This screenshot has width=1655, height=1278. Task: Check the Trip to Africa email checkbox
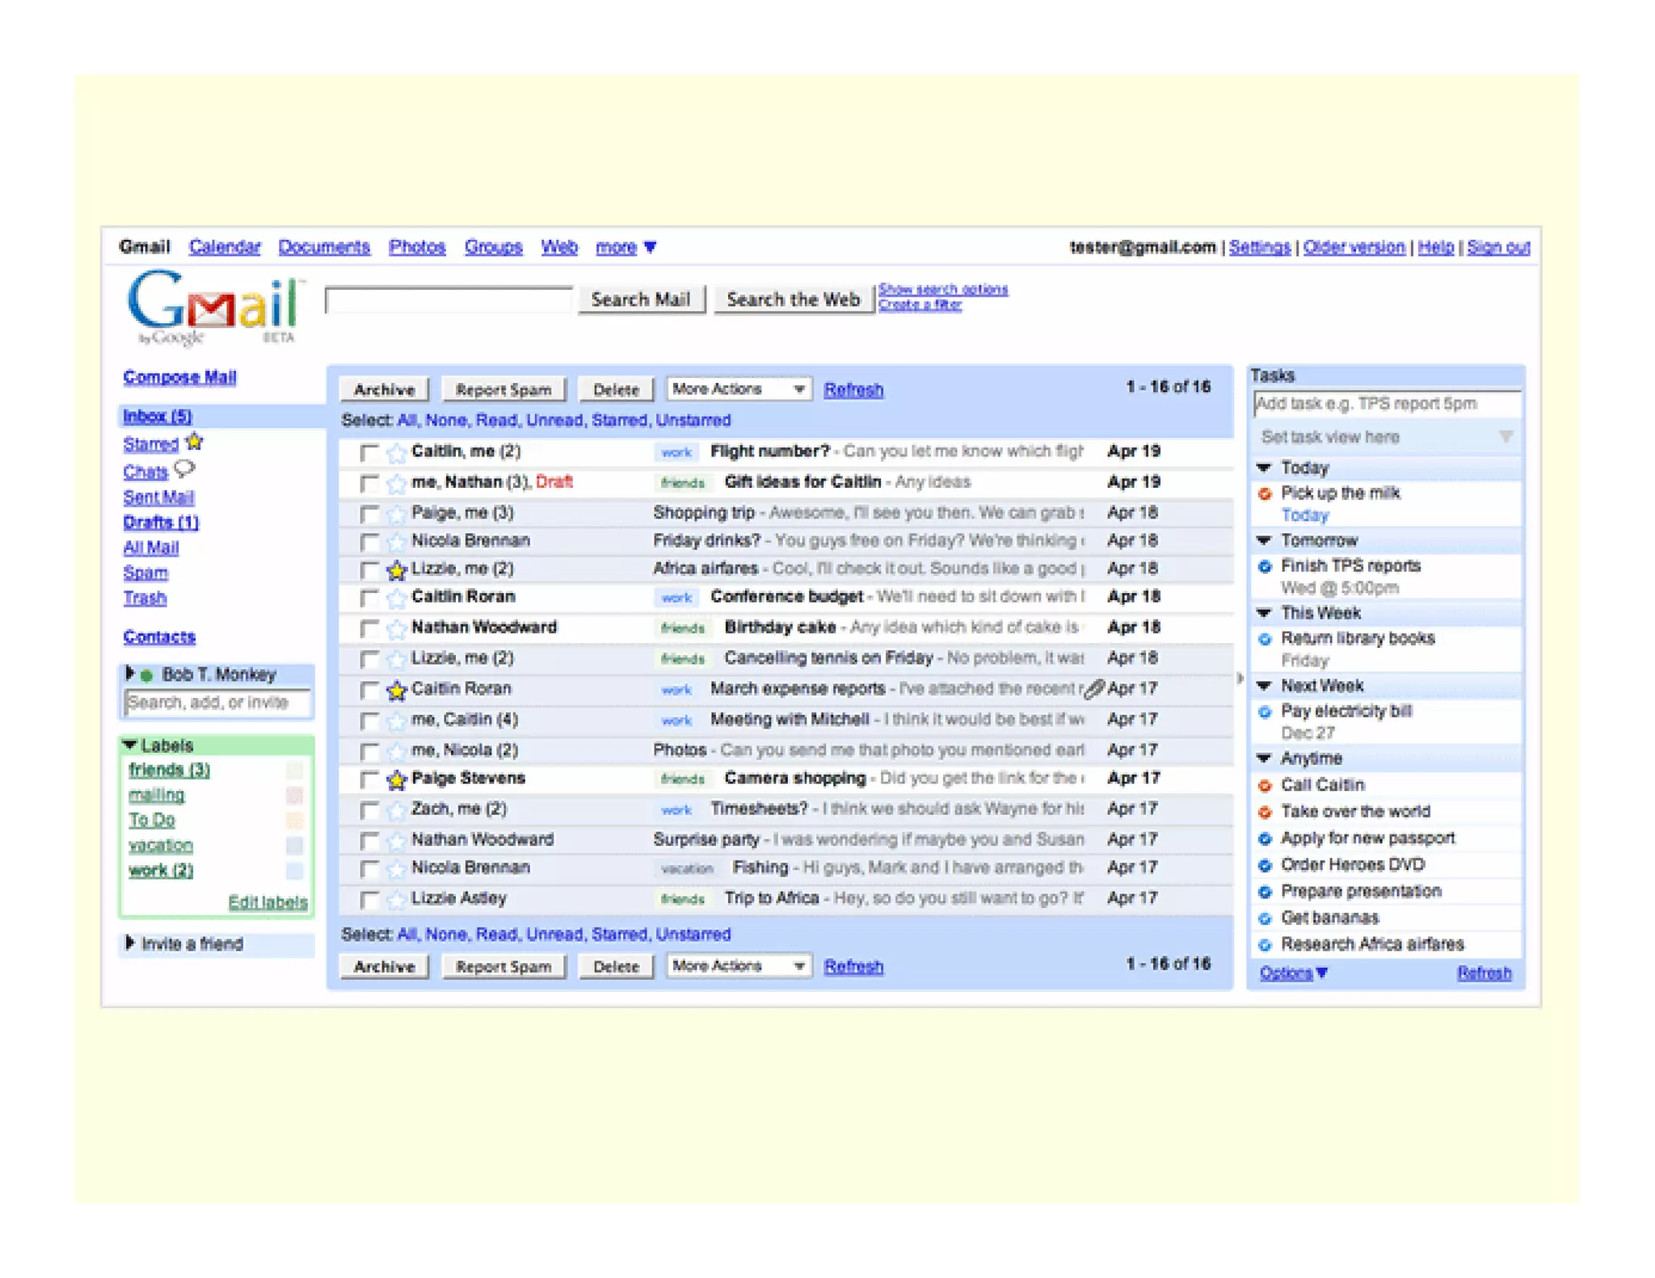point(369,900)
